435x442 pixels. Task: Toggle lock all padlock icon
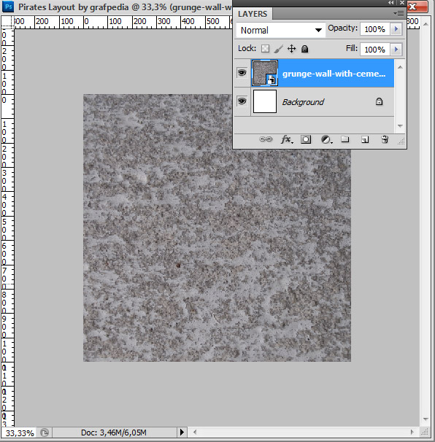[x=304, y=49]
